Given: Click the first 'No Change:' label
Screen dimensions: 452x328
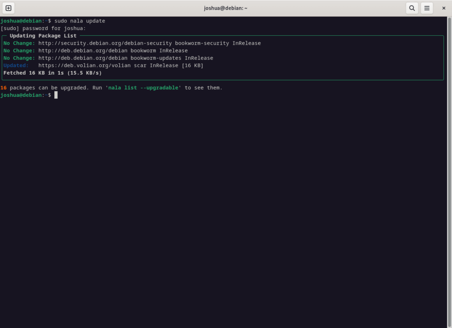Looking at the screenshot, I should 19,43.
